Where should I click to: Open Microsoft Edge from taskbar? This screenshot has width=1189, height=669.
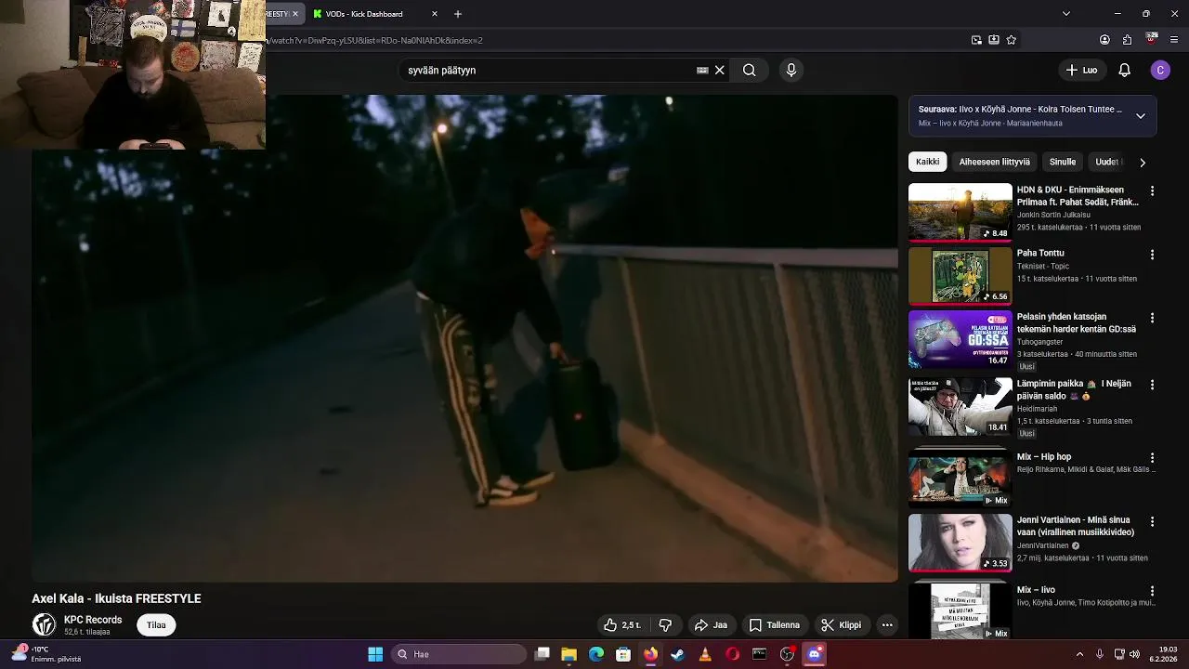click(x=596, y=654)
